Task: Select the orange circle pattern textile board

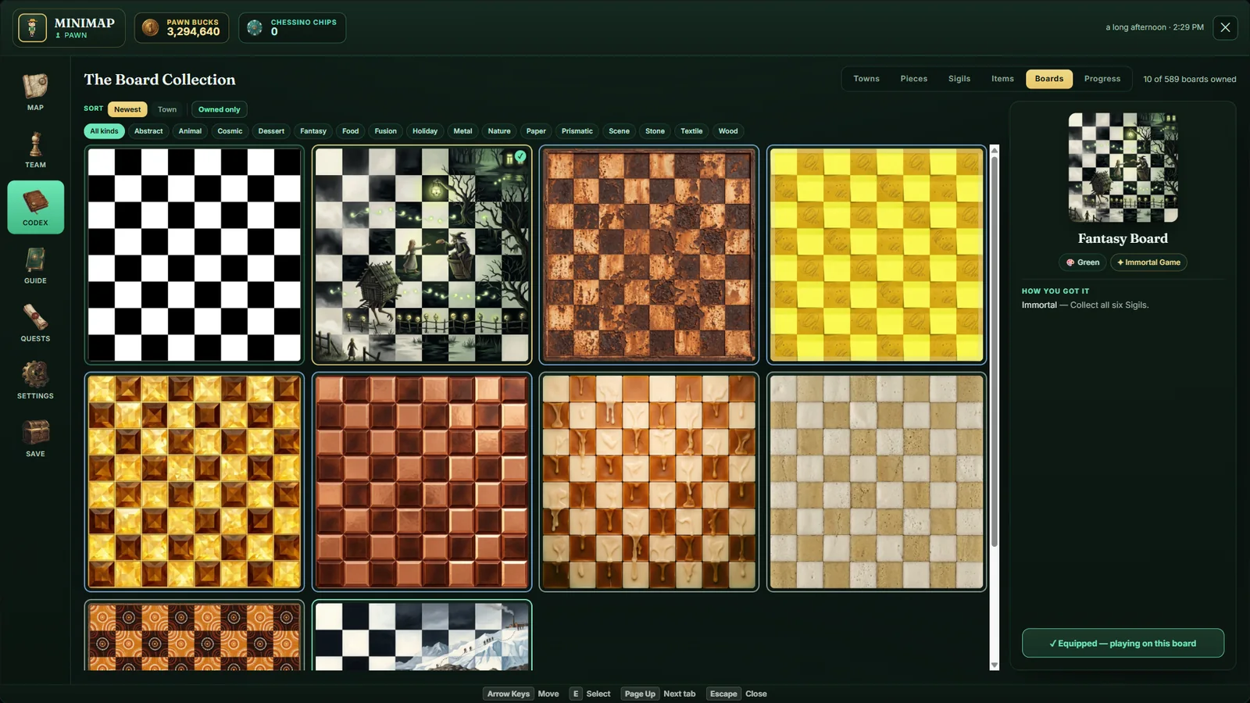Action: click(195, 635)
